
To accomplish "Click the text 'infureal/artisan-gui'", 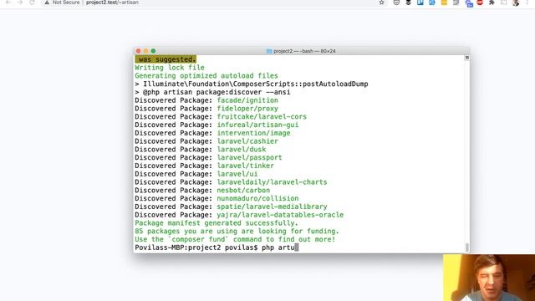I will click(257, 125).
